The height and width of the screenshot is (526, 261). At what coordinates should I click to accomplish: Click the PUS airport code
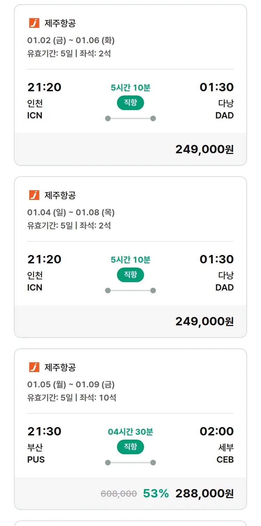(x=36, y=459)
